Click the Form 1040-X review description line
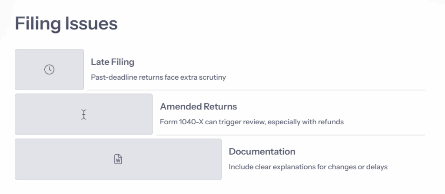This screenshot has height=194, width=445. point(252,122)
